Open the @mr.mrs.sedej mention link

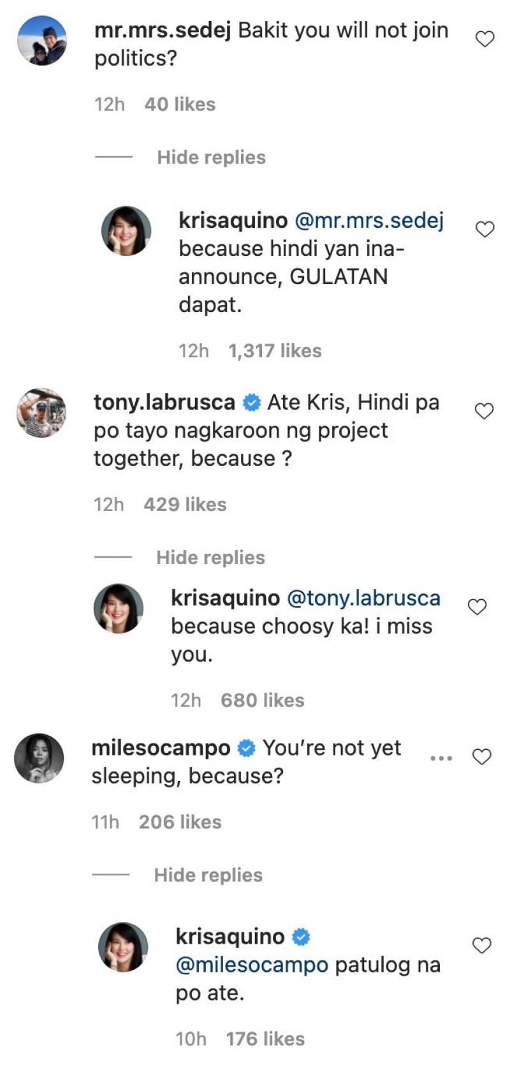(369, 221)
